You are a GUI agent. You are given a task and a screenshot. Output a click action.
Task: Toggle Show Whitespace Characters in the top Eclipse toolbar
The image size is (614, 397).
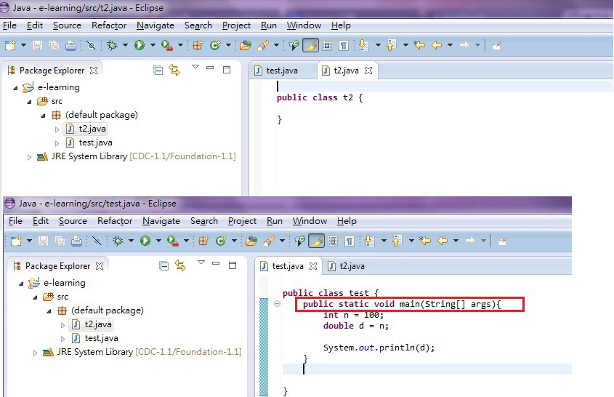[344, 46]
